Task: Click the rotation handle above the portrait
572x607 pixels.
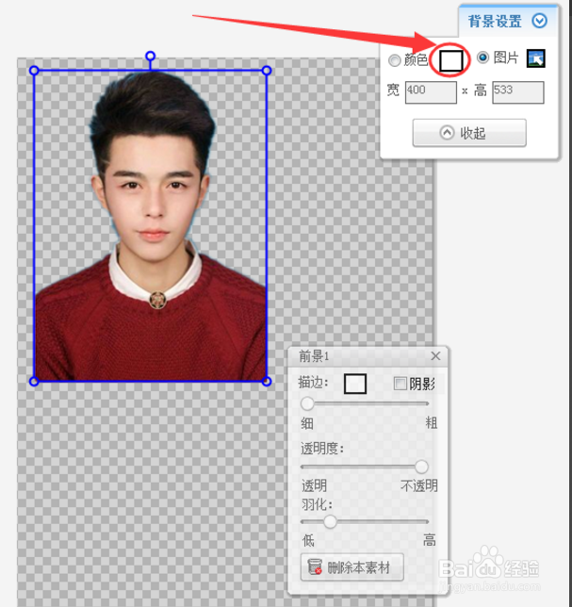Action: pos(150,57)
